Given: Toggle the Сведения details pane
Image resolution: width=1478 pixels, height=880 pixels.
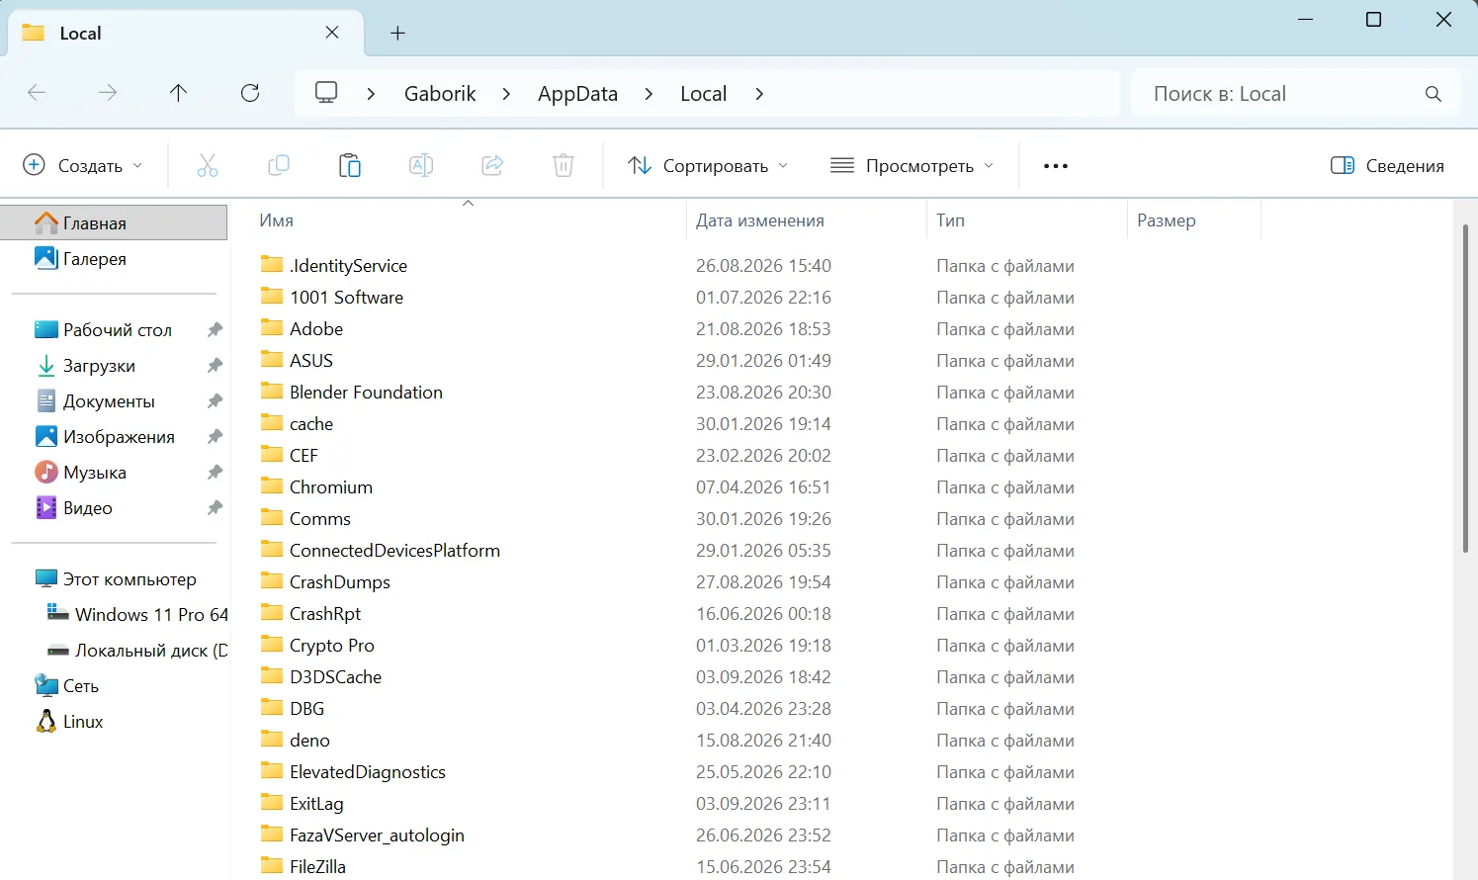Looking at the screenshot, I should [x=1387, y=165].
